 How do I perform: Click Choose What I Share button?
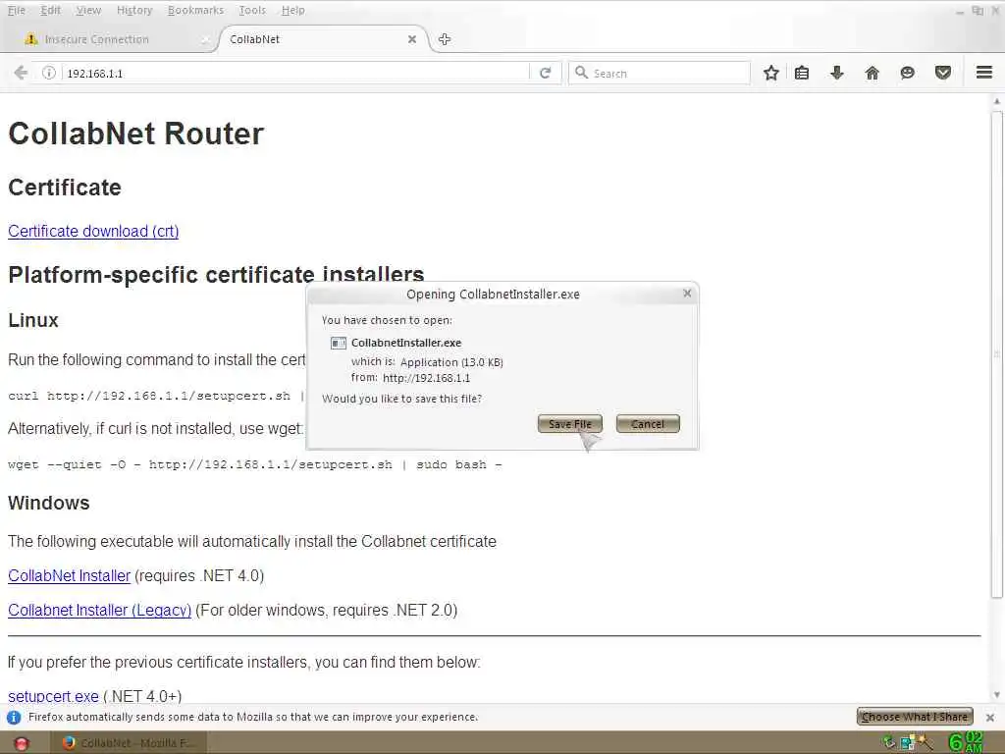[x=915, y=717]
